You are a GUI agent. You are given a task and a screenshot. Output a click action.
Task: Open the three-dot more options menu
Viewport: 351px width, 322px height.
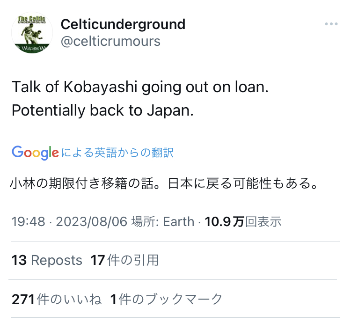331,24
